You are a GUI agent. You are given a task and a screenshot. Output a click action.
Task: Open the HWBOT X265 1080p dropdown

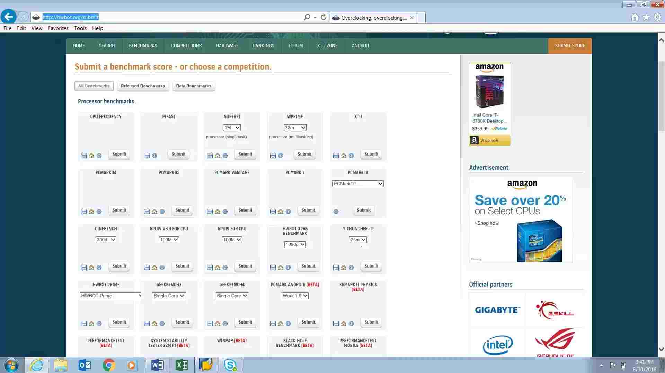(x=295, y=244)
